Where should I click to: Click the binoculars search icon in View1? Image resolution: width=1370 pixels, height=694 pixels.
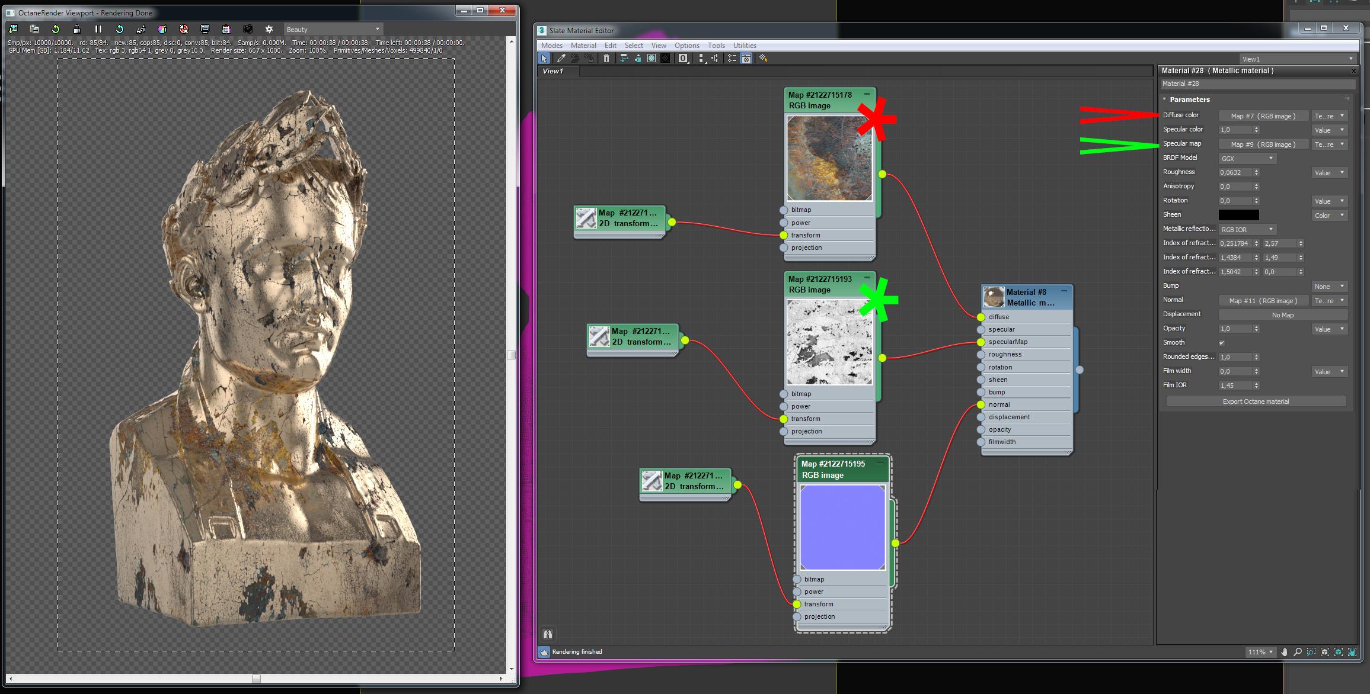tap(548, 634)
